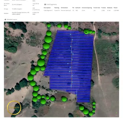Sort by the Description column header
This screenshot has width=123, height=118.
click(x=47, y=8)
